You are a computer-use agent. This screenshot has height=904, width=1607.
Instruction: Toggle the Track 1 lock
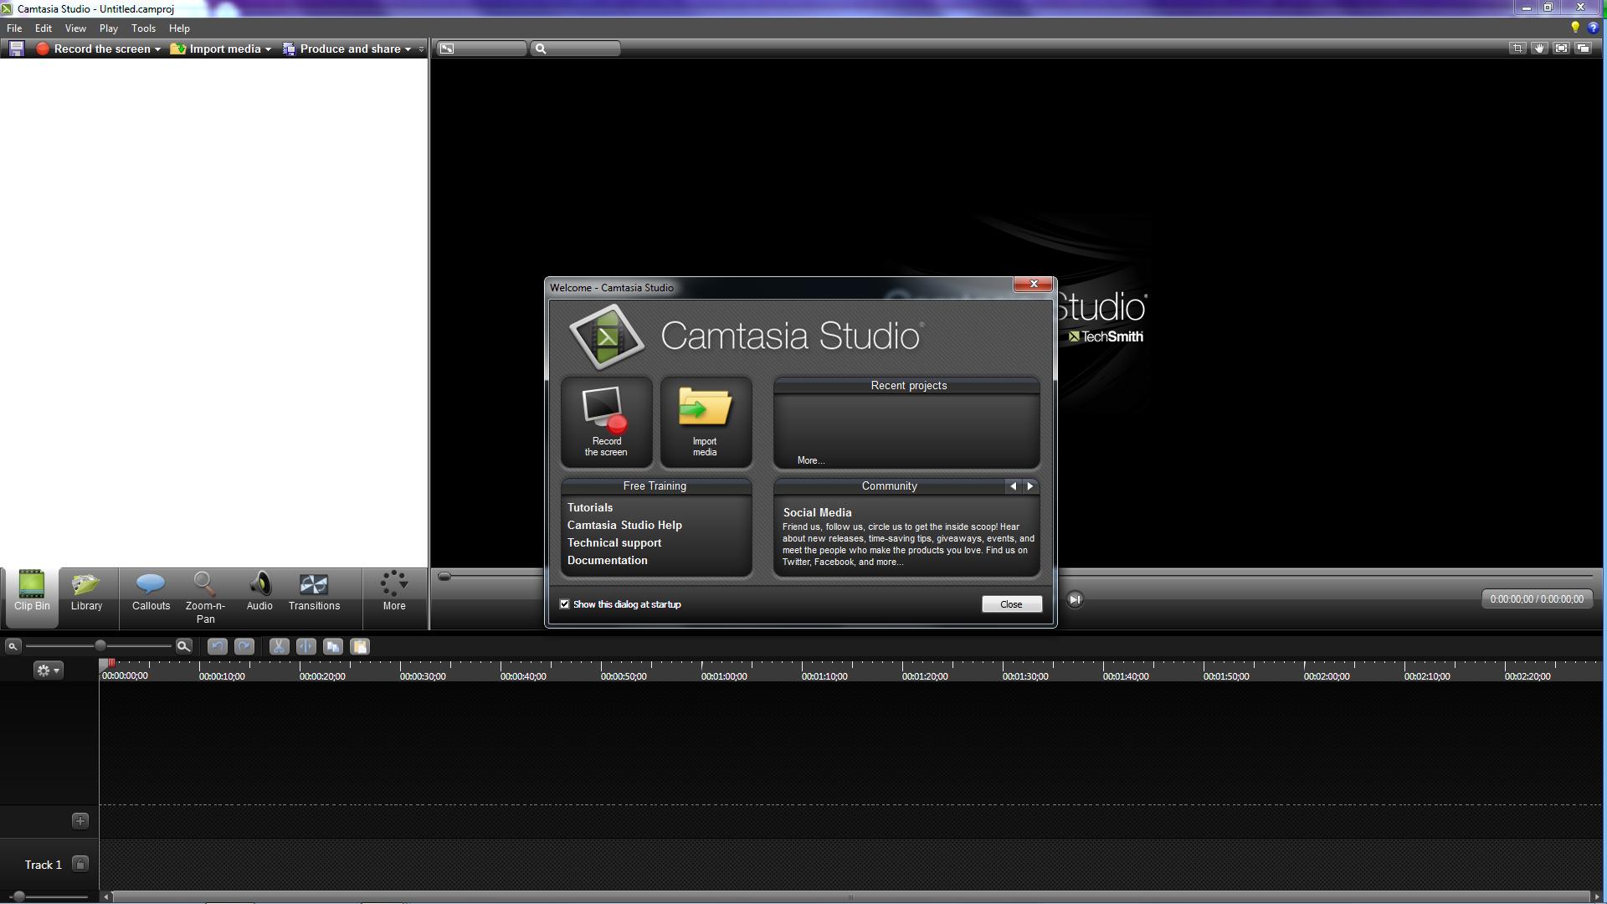coord(80,864)
